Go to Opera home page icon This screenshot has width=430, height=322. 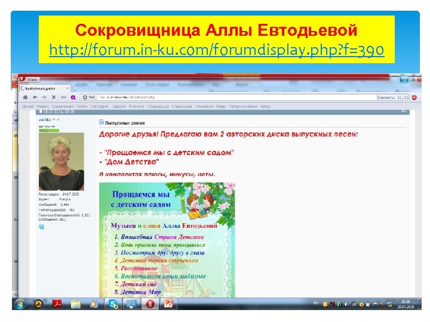click(x=25, y=97)
